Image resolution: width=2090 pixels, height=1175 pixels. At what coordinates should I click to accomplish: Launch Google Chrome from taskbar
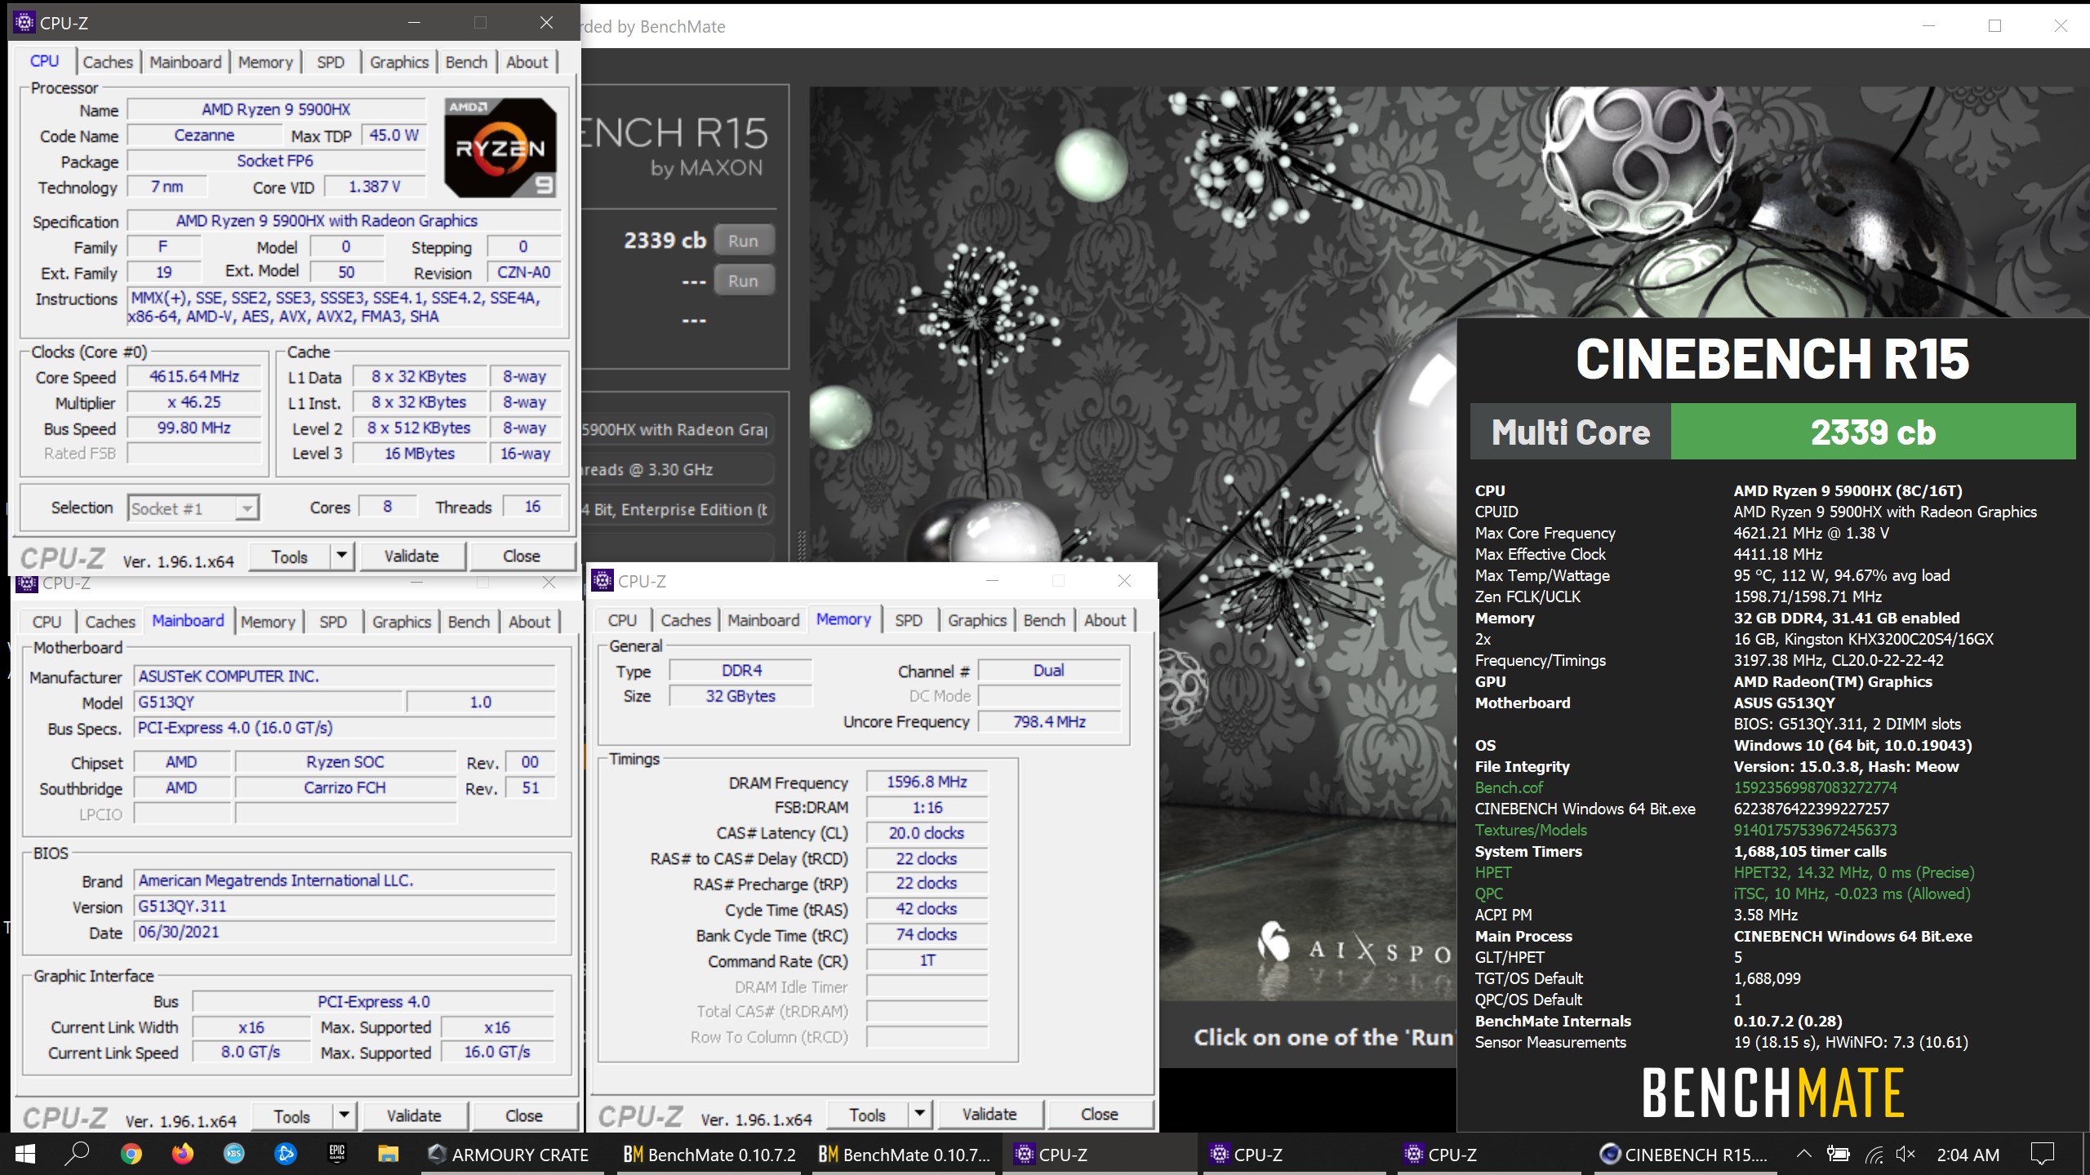pos(131,1155)
